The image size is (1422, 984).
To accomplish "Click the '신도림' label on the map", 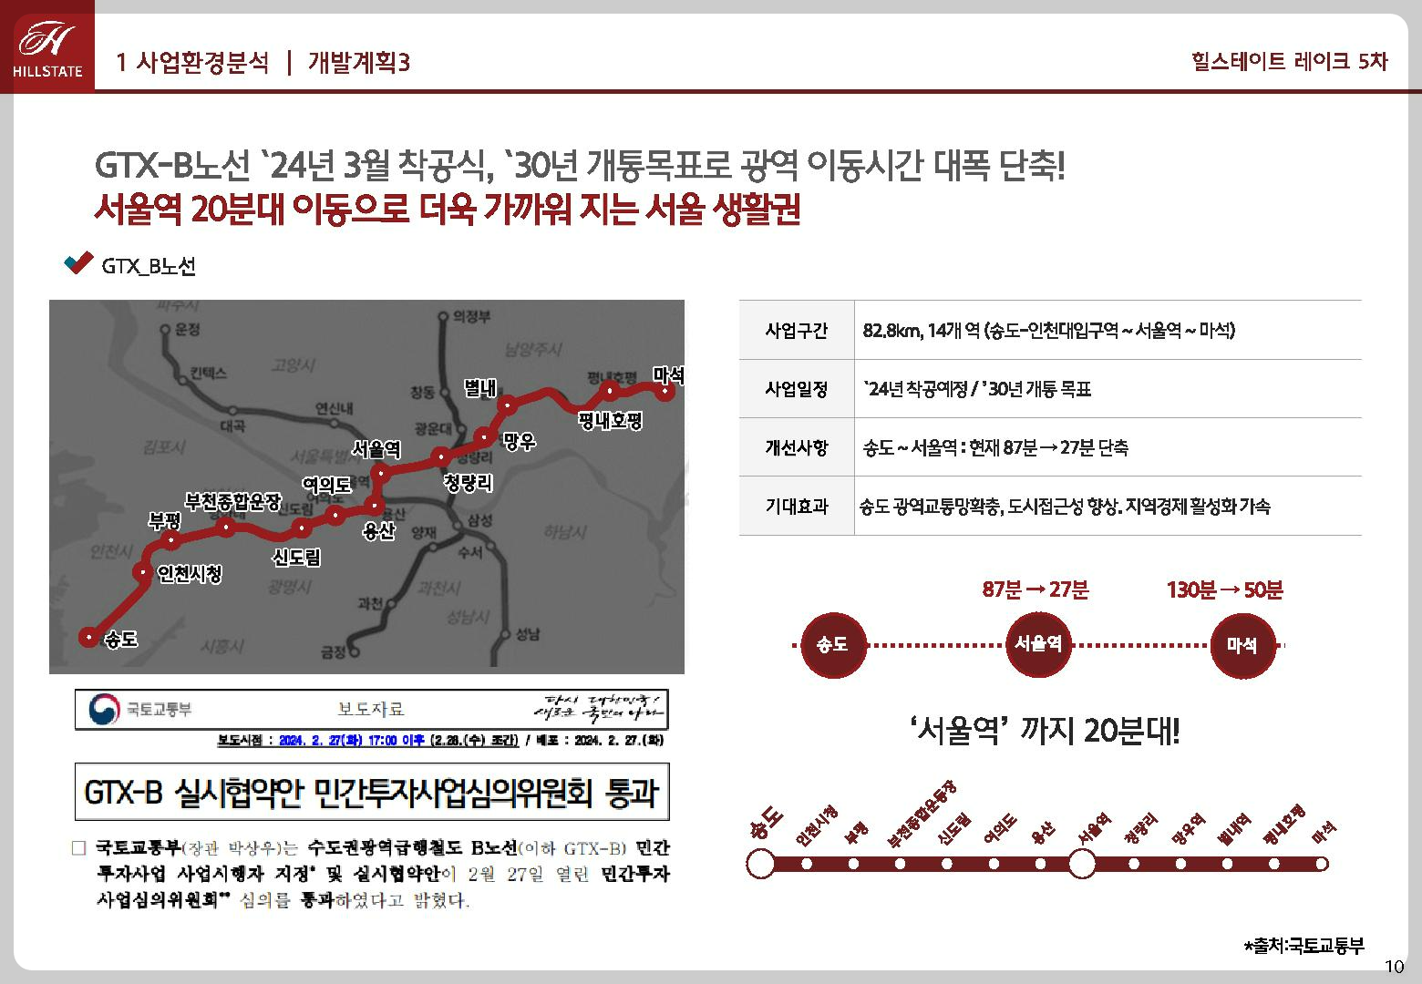I will 296,558.
